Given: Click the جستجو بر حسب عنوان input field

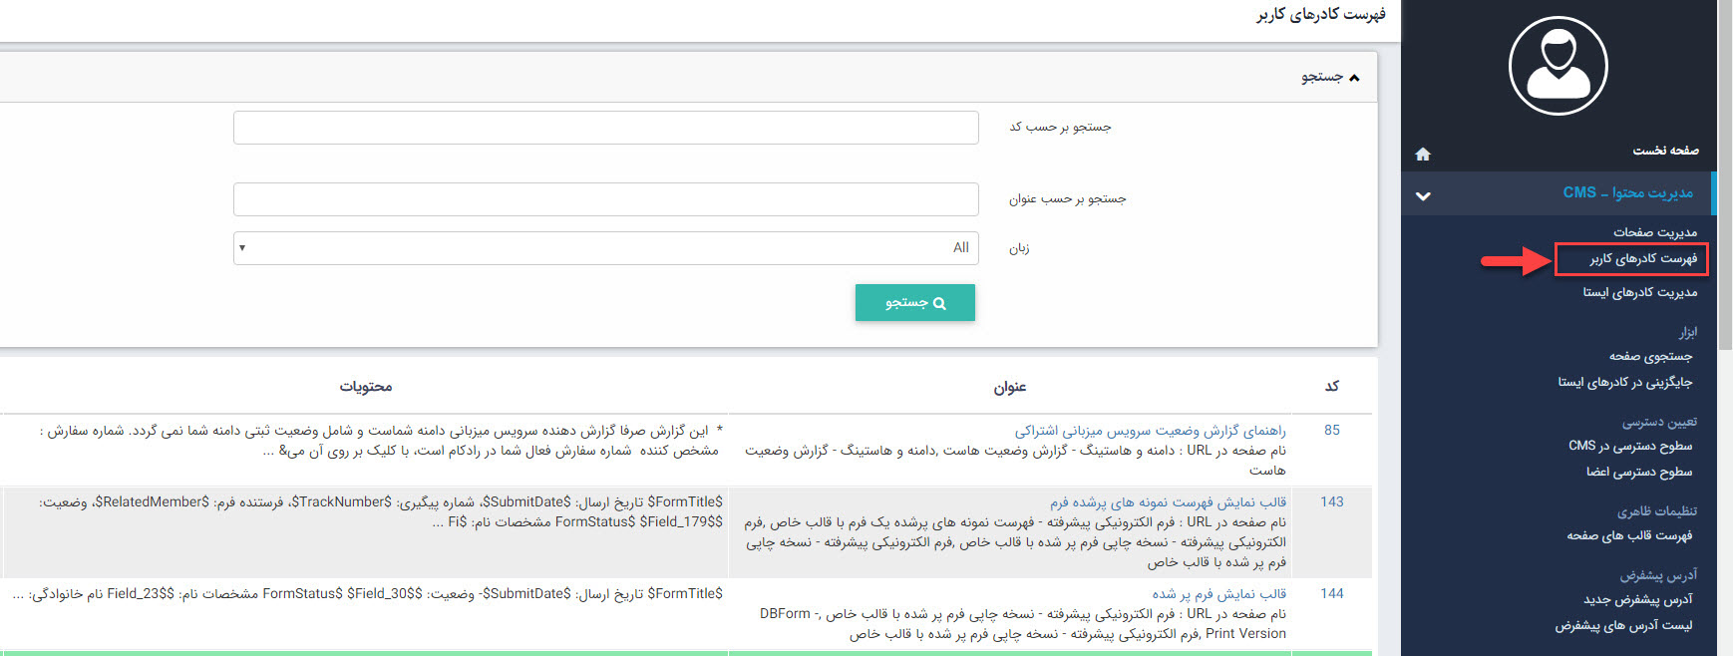Looking at the screenshot, I should coord(605,199).
